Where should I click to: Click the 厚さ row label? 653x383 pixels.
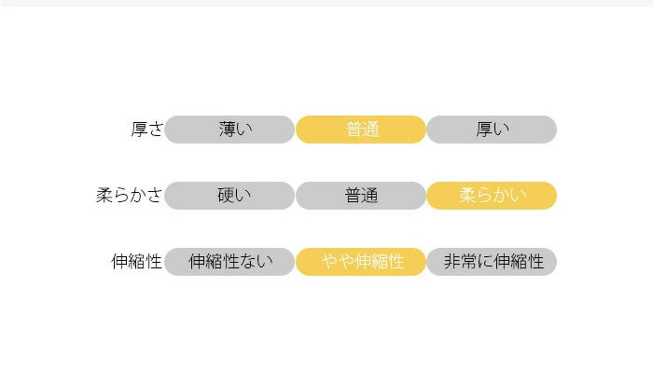click(x=146, y=130)
